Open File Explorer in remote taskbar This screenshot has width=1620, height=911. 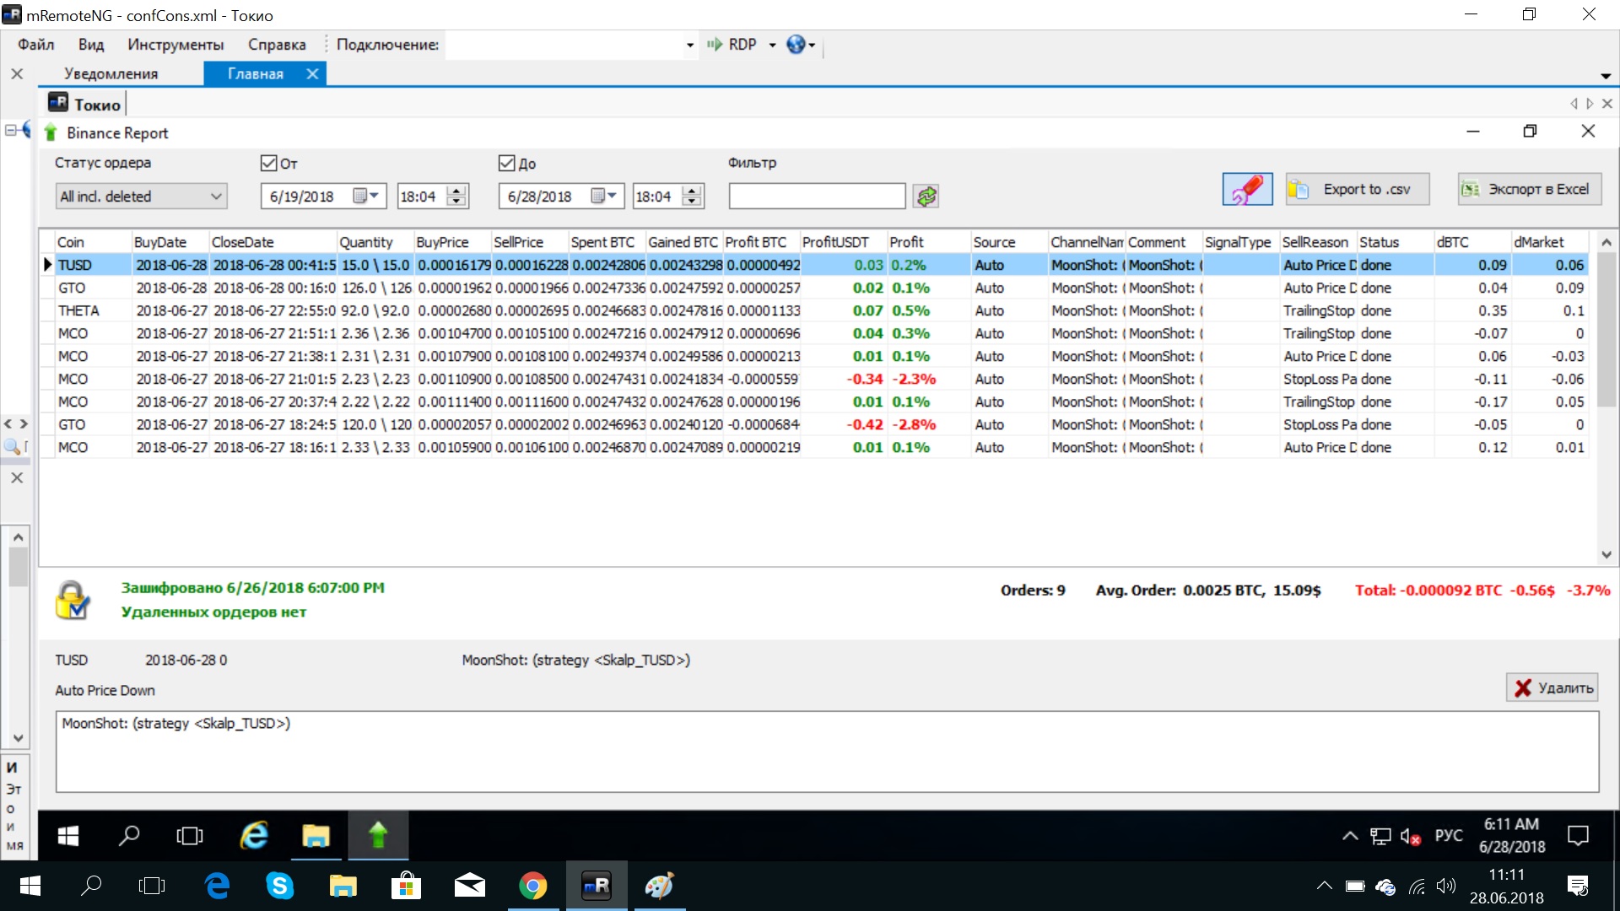tap(316, 835)
